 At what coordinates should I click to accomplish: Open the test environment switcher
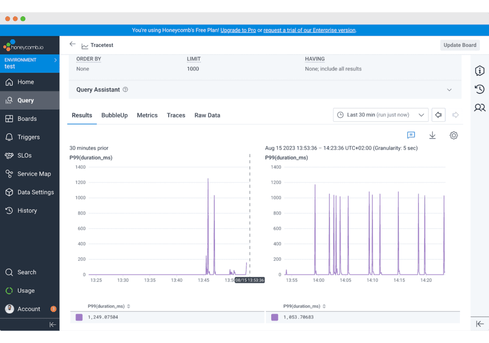tap(30, 63)
